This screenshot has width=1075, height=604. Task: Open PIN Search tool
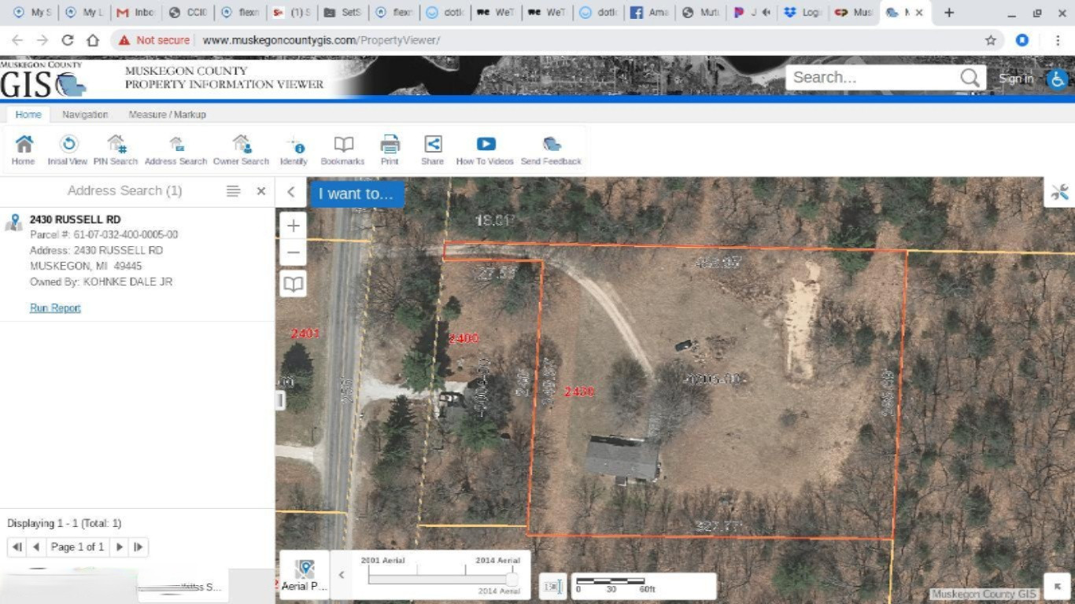tap(116, 149)
